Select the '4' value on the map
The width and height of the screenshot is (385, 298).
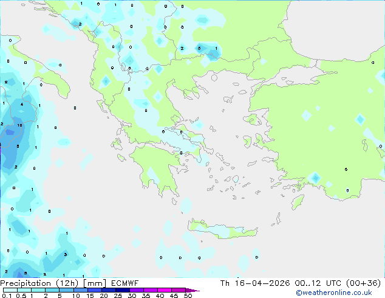22,105
